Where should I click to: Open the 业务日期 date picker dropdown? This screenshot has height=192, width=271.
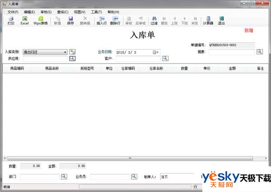[x=156, y=52]
